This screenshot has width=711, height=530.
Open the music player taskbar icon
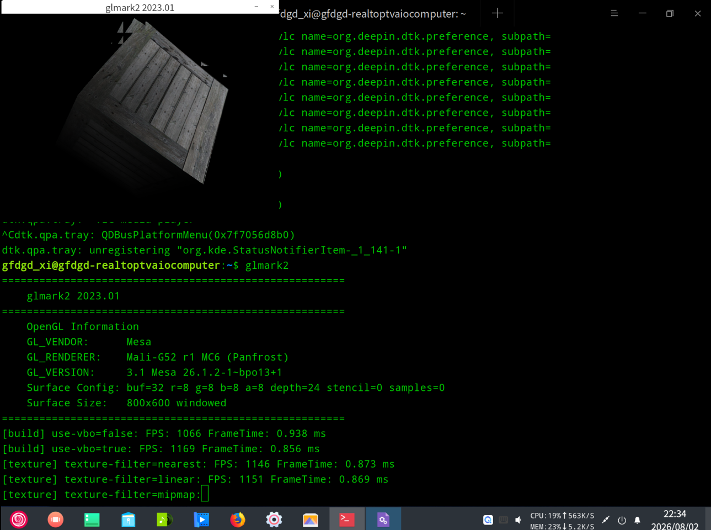164,520
